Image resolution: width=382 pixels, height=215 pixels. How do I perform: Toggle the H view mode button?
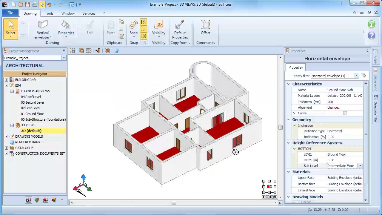pos(271,197)
